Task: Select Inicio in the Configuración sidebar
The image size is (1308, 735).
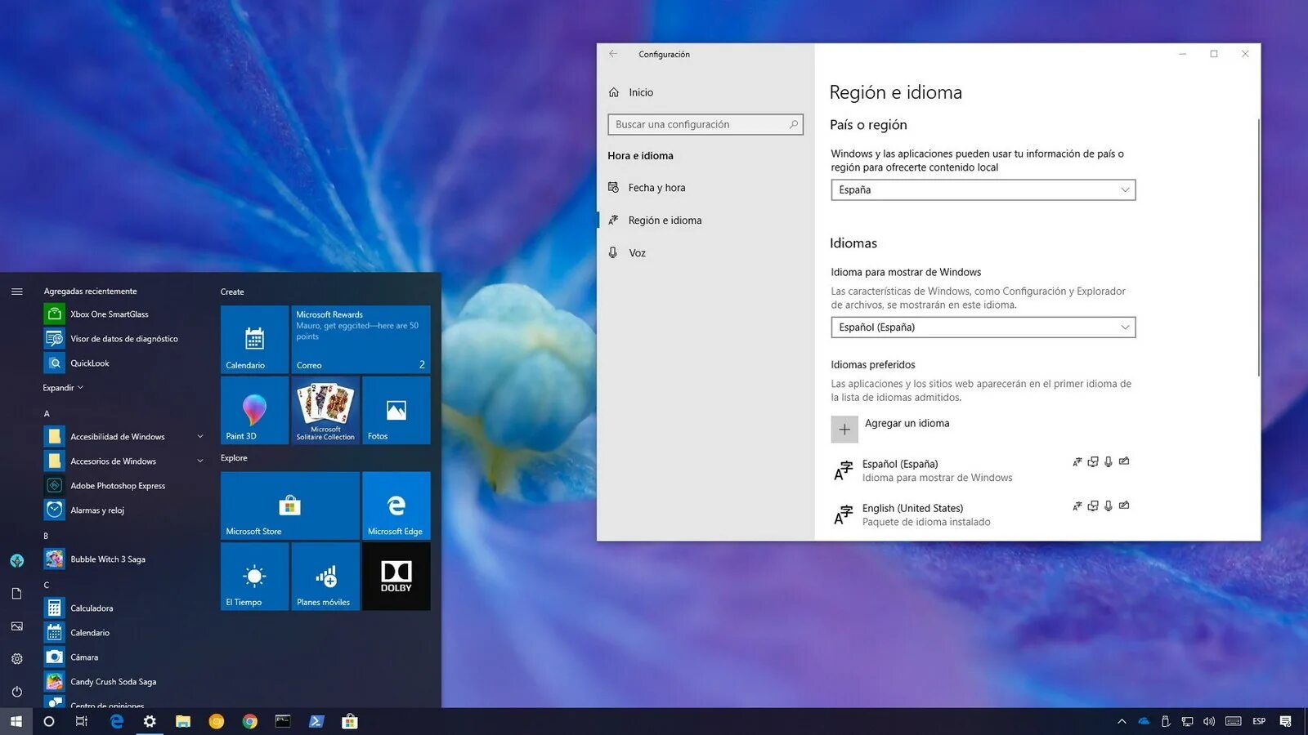Action: (640, 92)
